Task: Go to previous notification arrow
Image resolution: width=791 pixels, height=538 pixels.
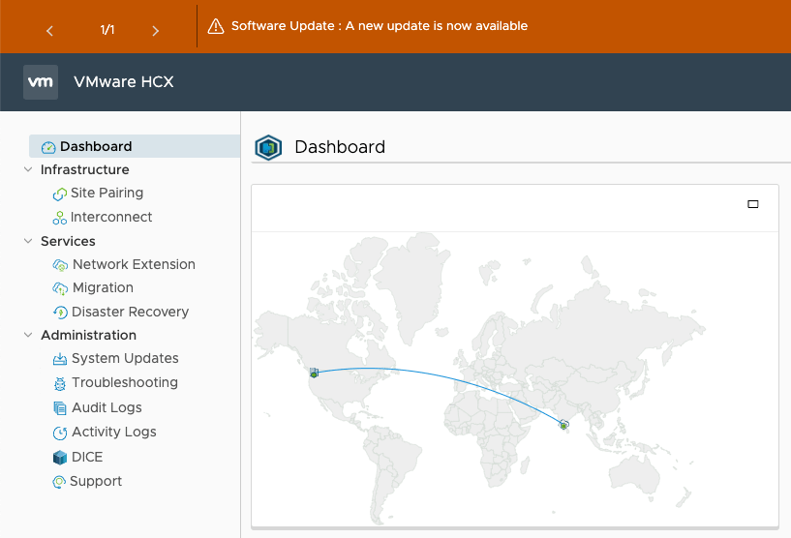Action: [x=50, y=31]
